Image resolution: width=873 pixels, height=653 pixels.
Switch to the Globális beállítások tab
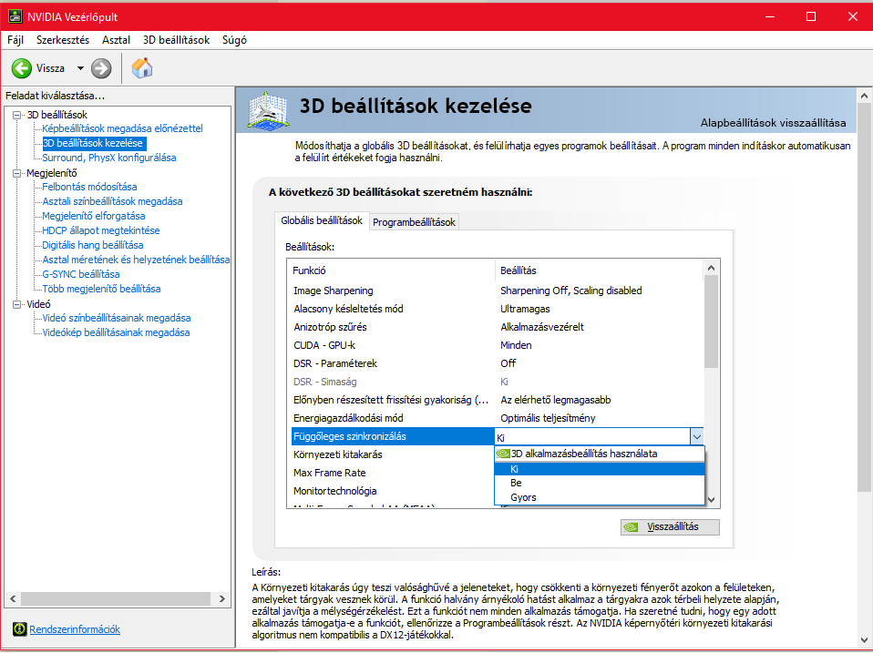(x=322, y=220)
